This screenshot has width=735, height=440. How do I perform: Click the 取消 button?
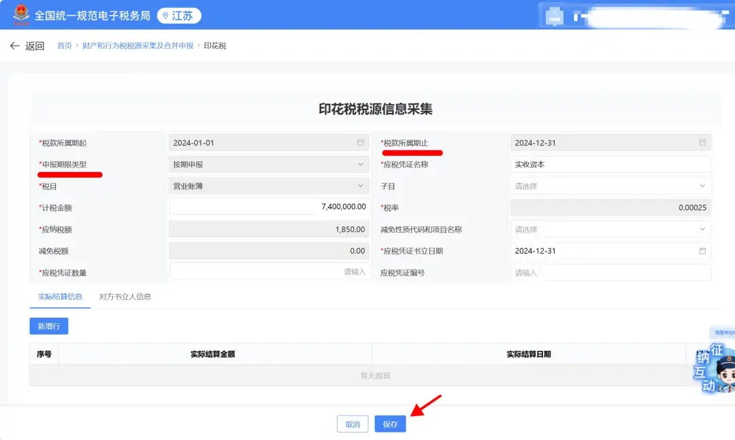pos(352,423)
